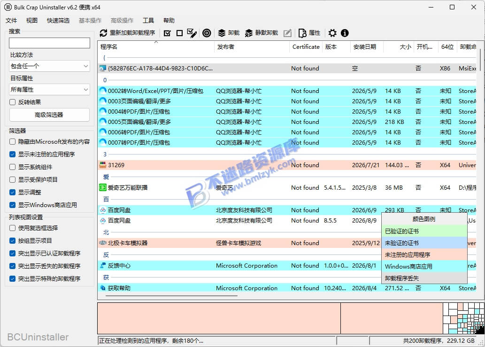
Task: Uncheck 按组显示项目 checkbox
Action: tap(13, 240)
